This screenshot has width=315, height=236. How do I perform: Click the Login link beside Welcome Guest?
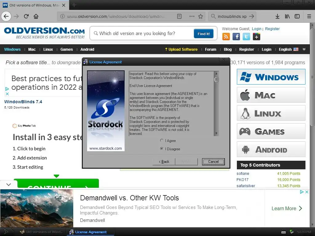257,29
